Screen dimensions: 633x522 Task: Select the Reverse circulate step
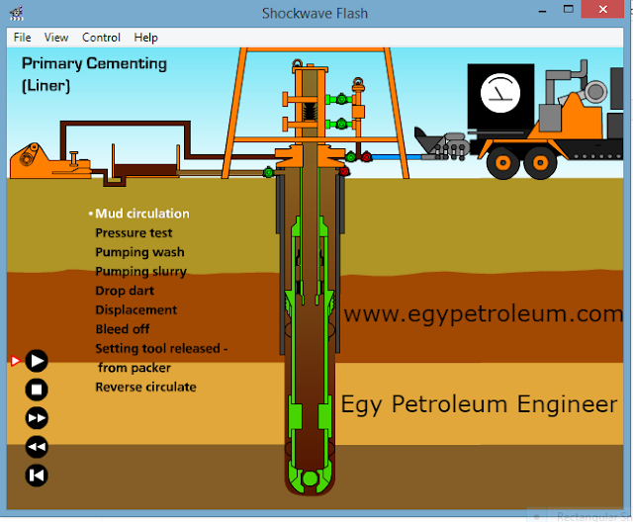pyautogui.click(x=145, y=387)
